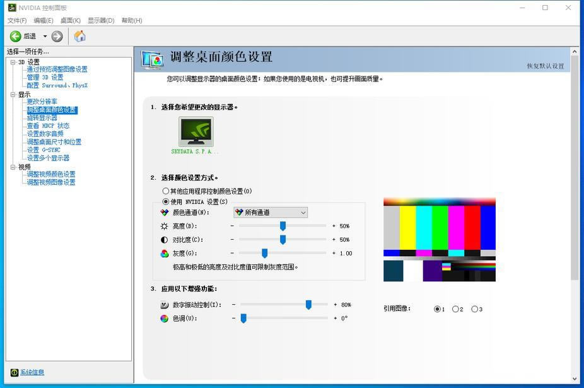
Task: Open 设置数字音频 in the tree
Action: (45, 134)
